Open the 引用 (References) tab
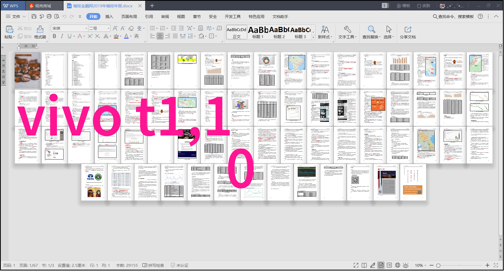This screenshot has width=504, height=271. tap(149, 16)
